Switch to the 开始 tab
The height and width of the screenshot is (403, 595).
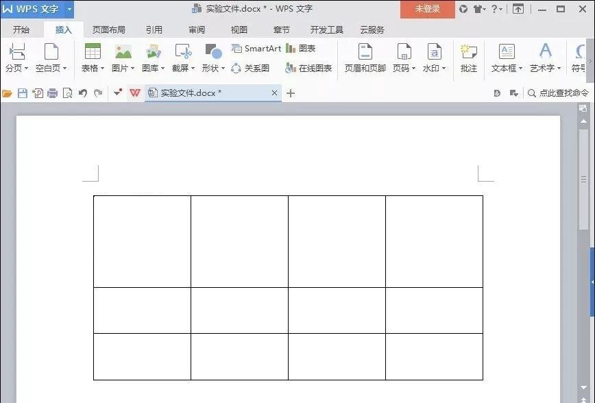(21, 29)
